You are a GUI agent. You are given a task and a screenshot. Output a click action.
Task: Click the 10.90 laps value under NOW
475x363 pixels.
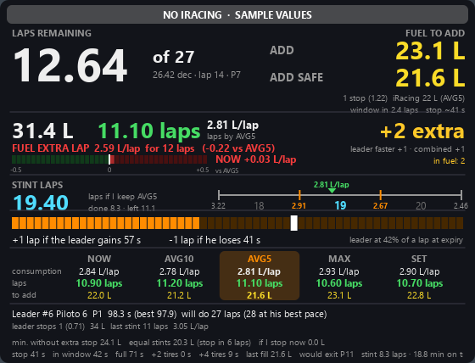tap(99, 283)
